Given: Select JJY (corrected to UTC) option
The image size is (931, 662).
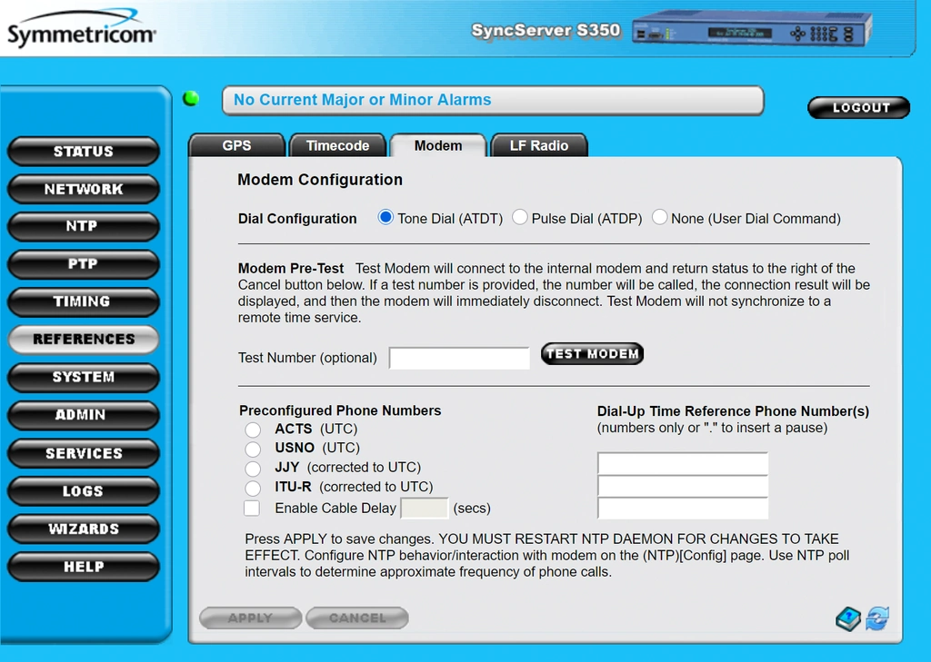Looking at the screenshot, I should pos(253,469).
